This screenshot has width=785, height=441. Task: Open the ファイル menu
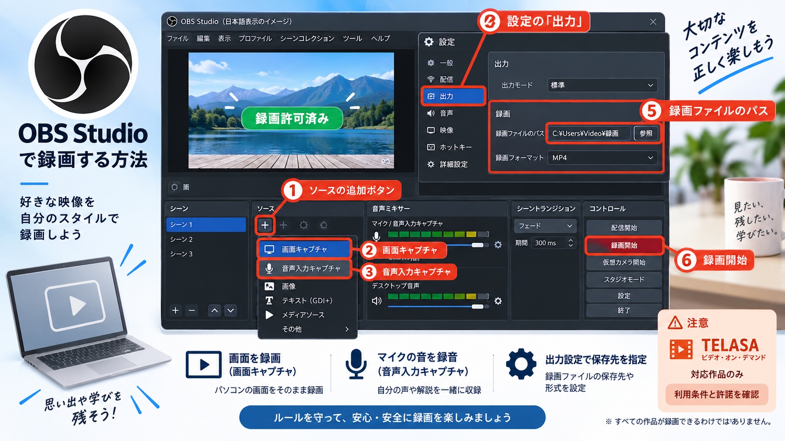click(x=177, y=38)
